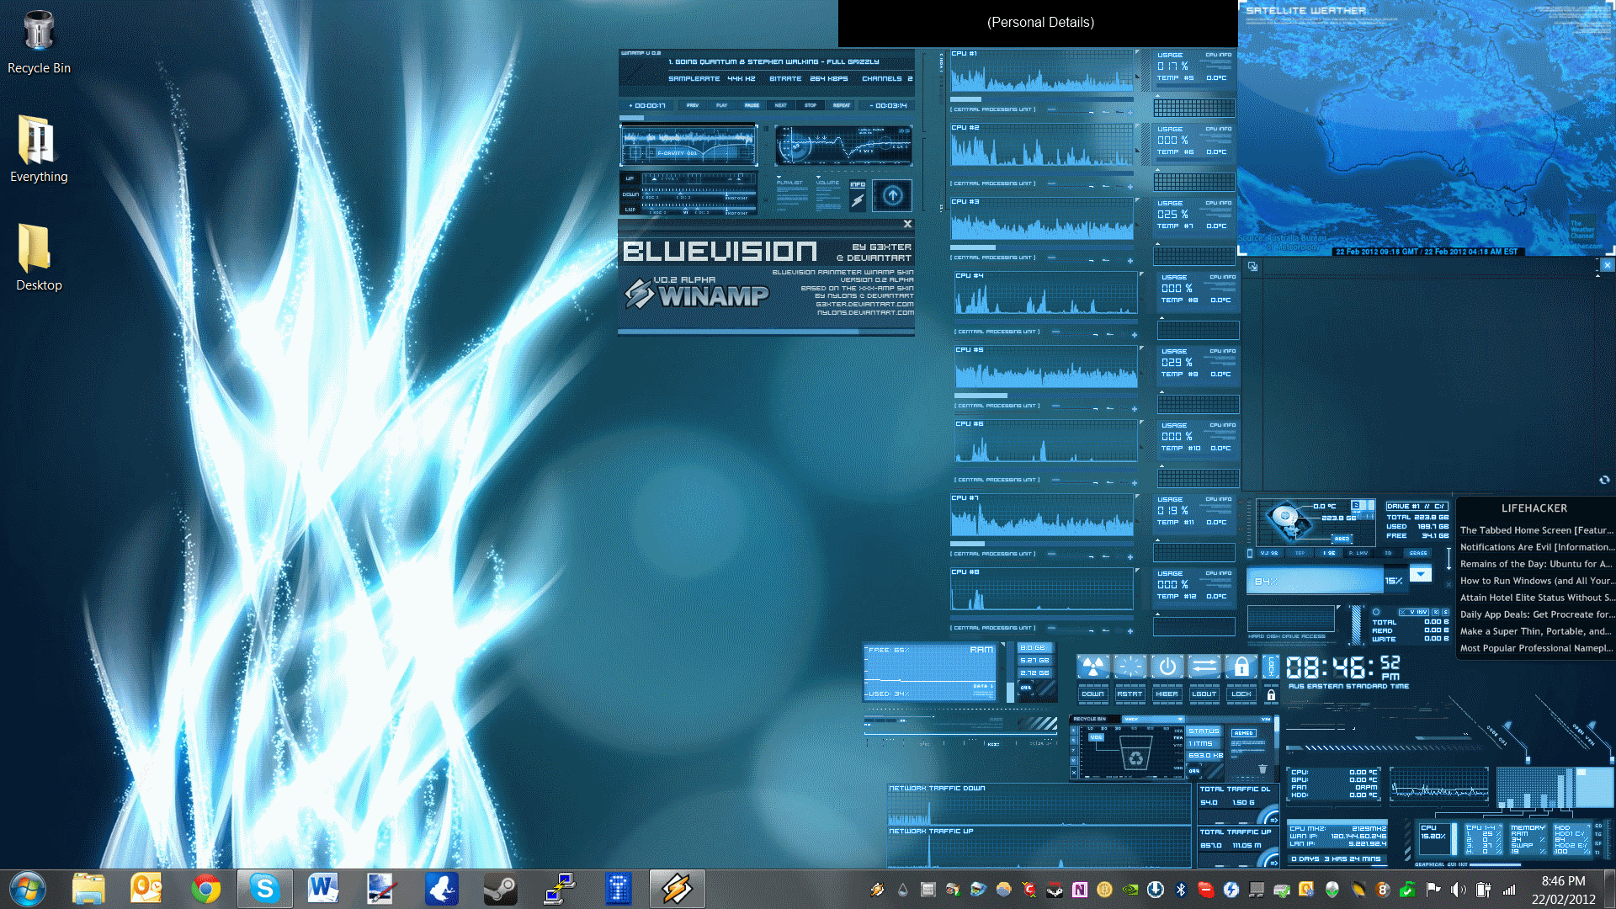This screenshot has width=1616, height=909.
Task: Open 'How to Run Windows' Lifehacker article
Action: 1537,581
